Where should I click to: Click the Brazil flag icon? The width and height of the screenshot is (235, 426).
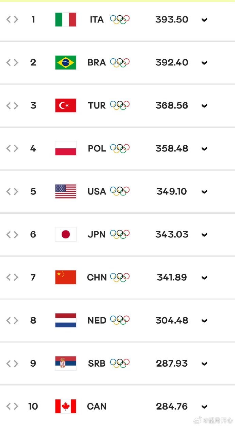pos(66,62)
